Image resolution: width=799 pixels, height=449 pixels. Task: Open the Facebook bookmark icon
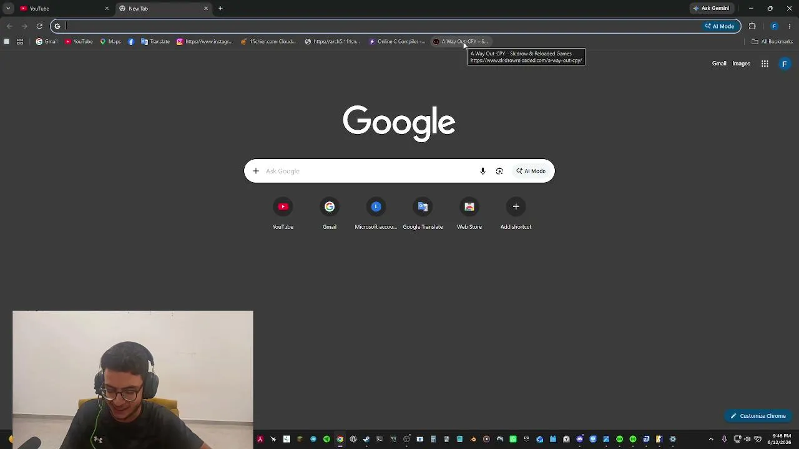(131, 42)
